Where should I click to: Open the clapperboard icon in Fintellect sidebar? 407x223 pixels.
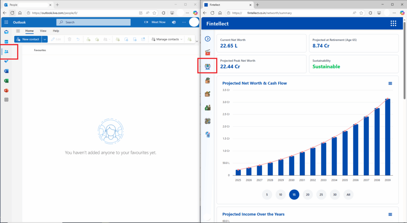pyautogui.click(x=207, y=52)
